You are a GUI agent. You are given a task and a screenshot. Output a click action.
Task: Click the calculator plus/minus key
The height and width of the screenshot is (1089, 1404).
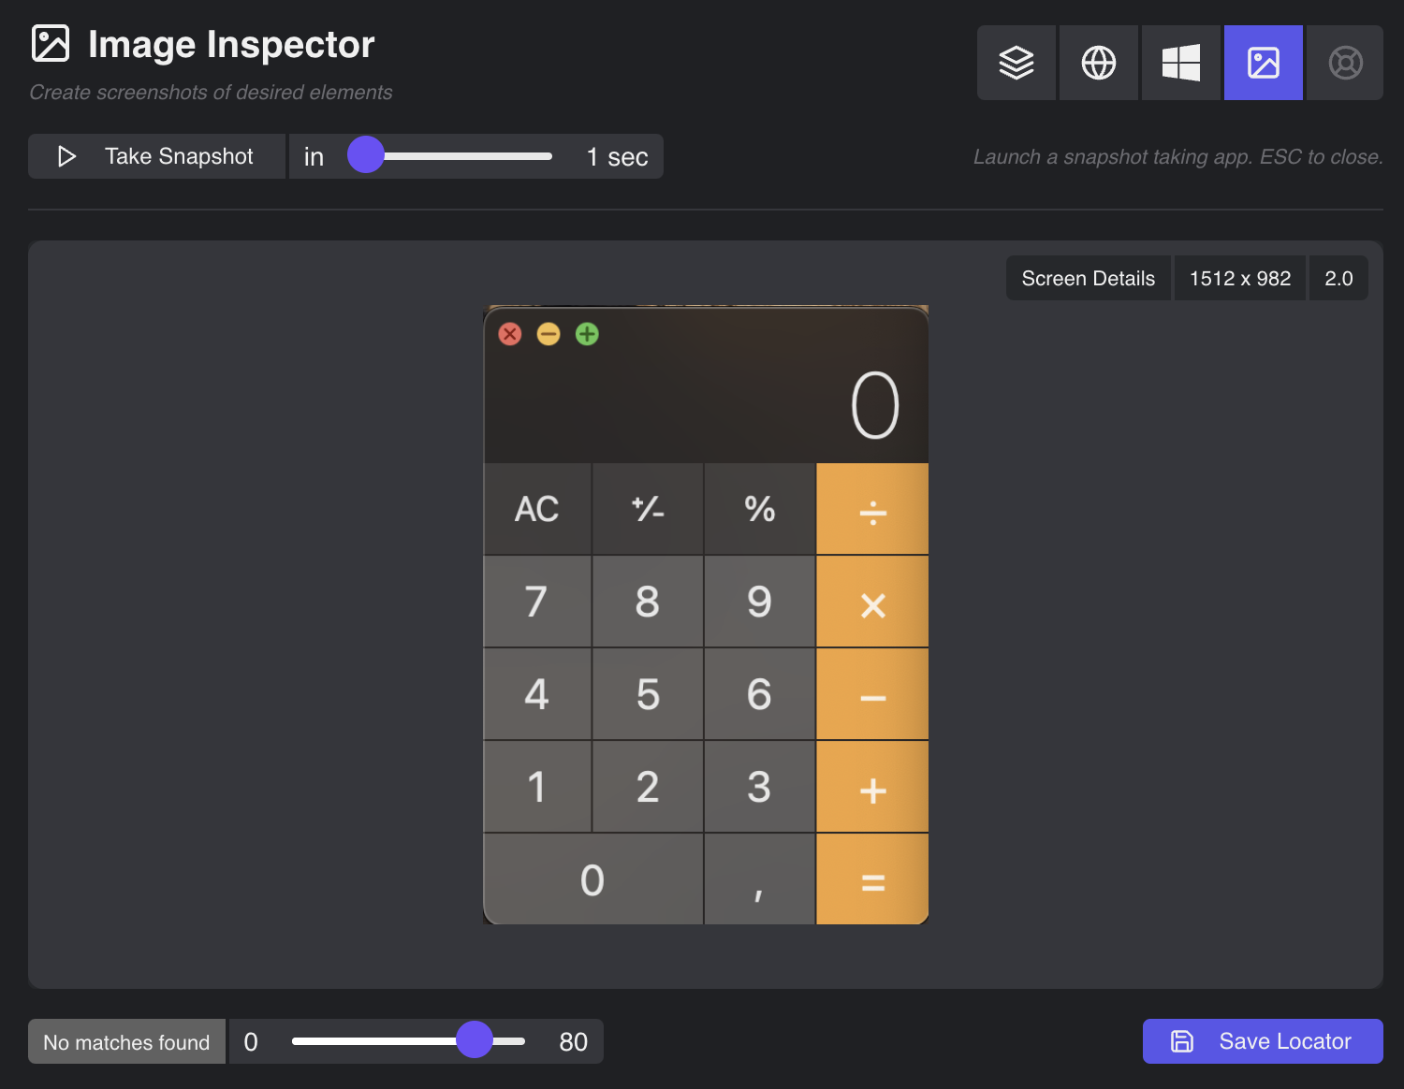[x=648, y=509]
